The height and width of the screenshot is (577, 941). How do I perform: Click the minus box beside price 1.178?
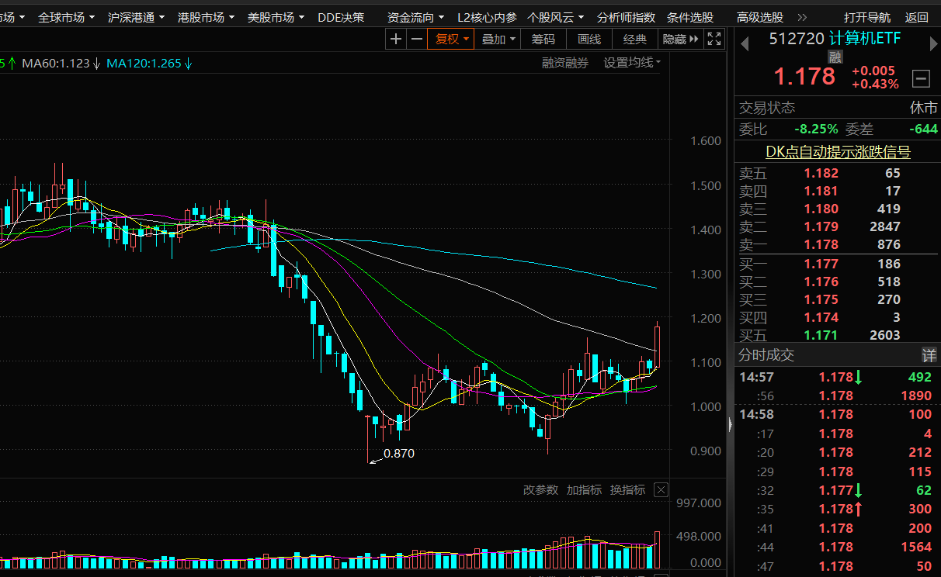(921, 78)
